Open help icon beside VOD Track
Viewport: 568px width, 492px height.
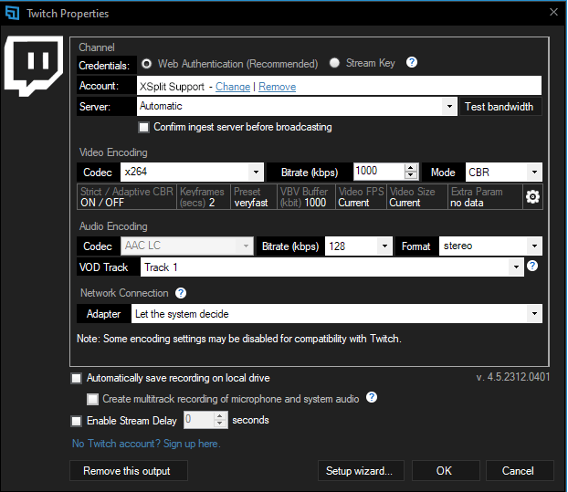pos(532,267)
